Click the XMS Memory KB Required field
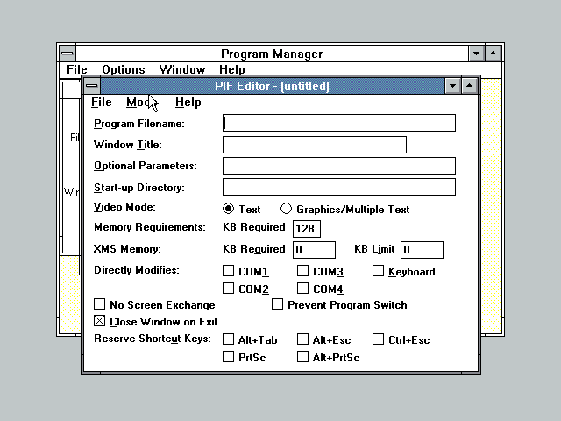The image size is (561, 421). [x=314, y=249]
